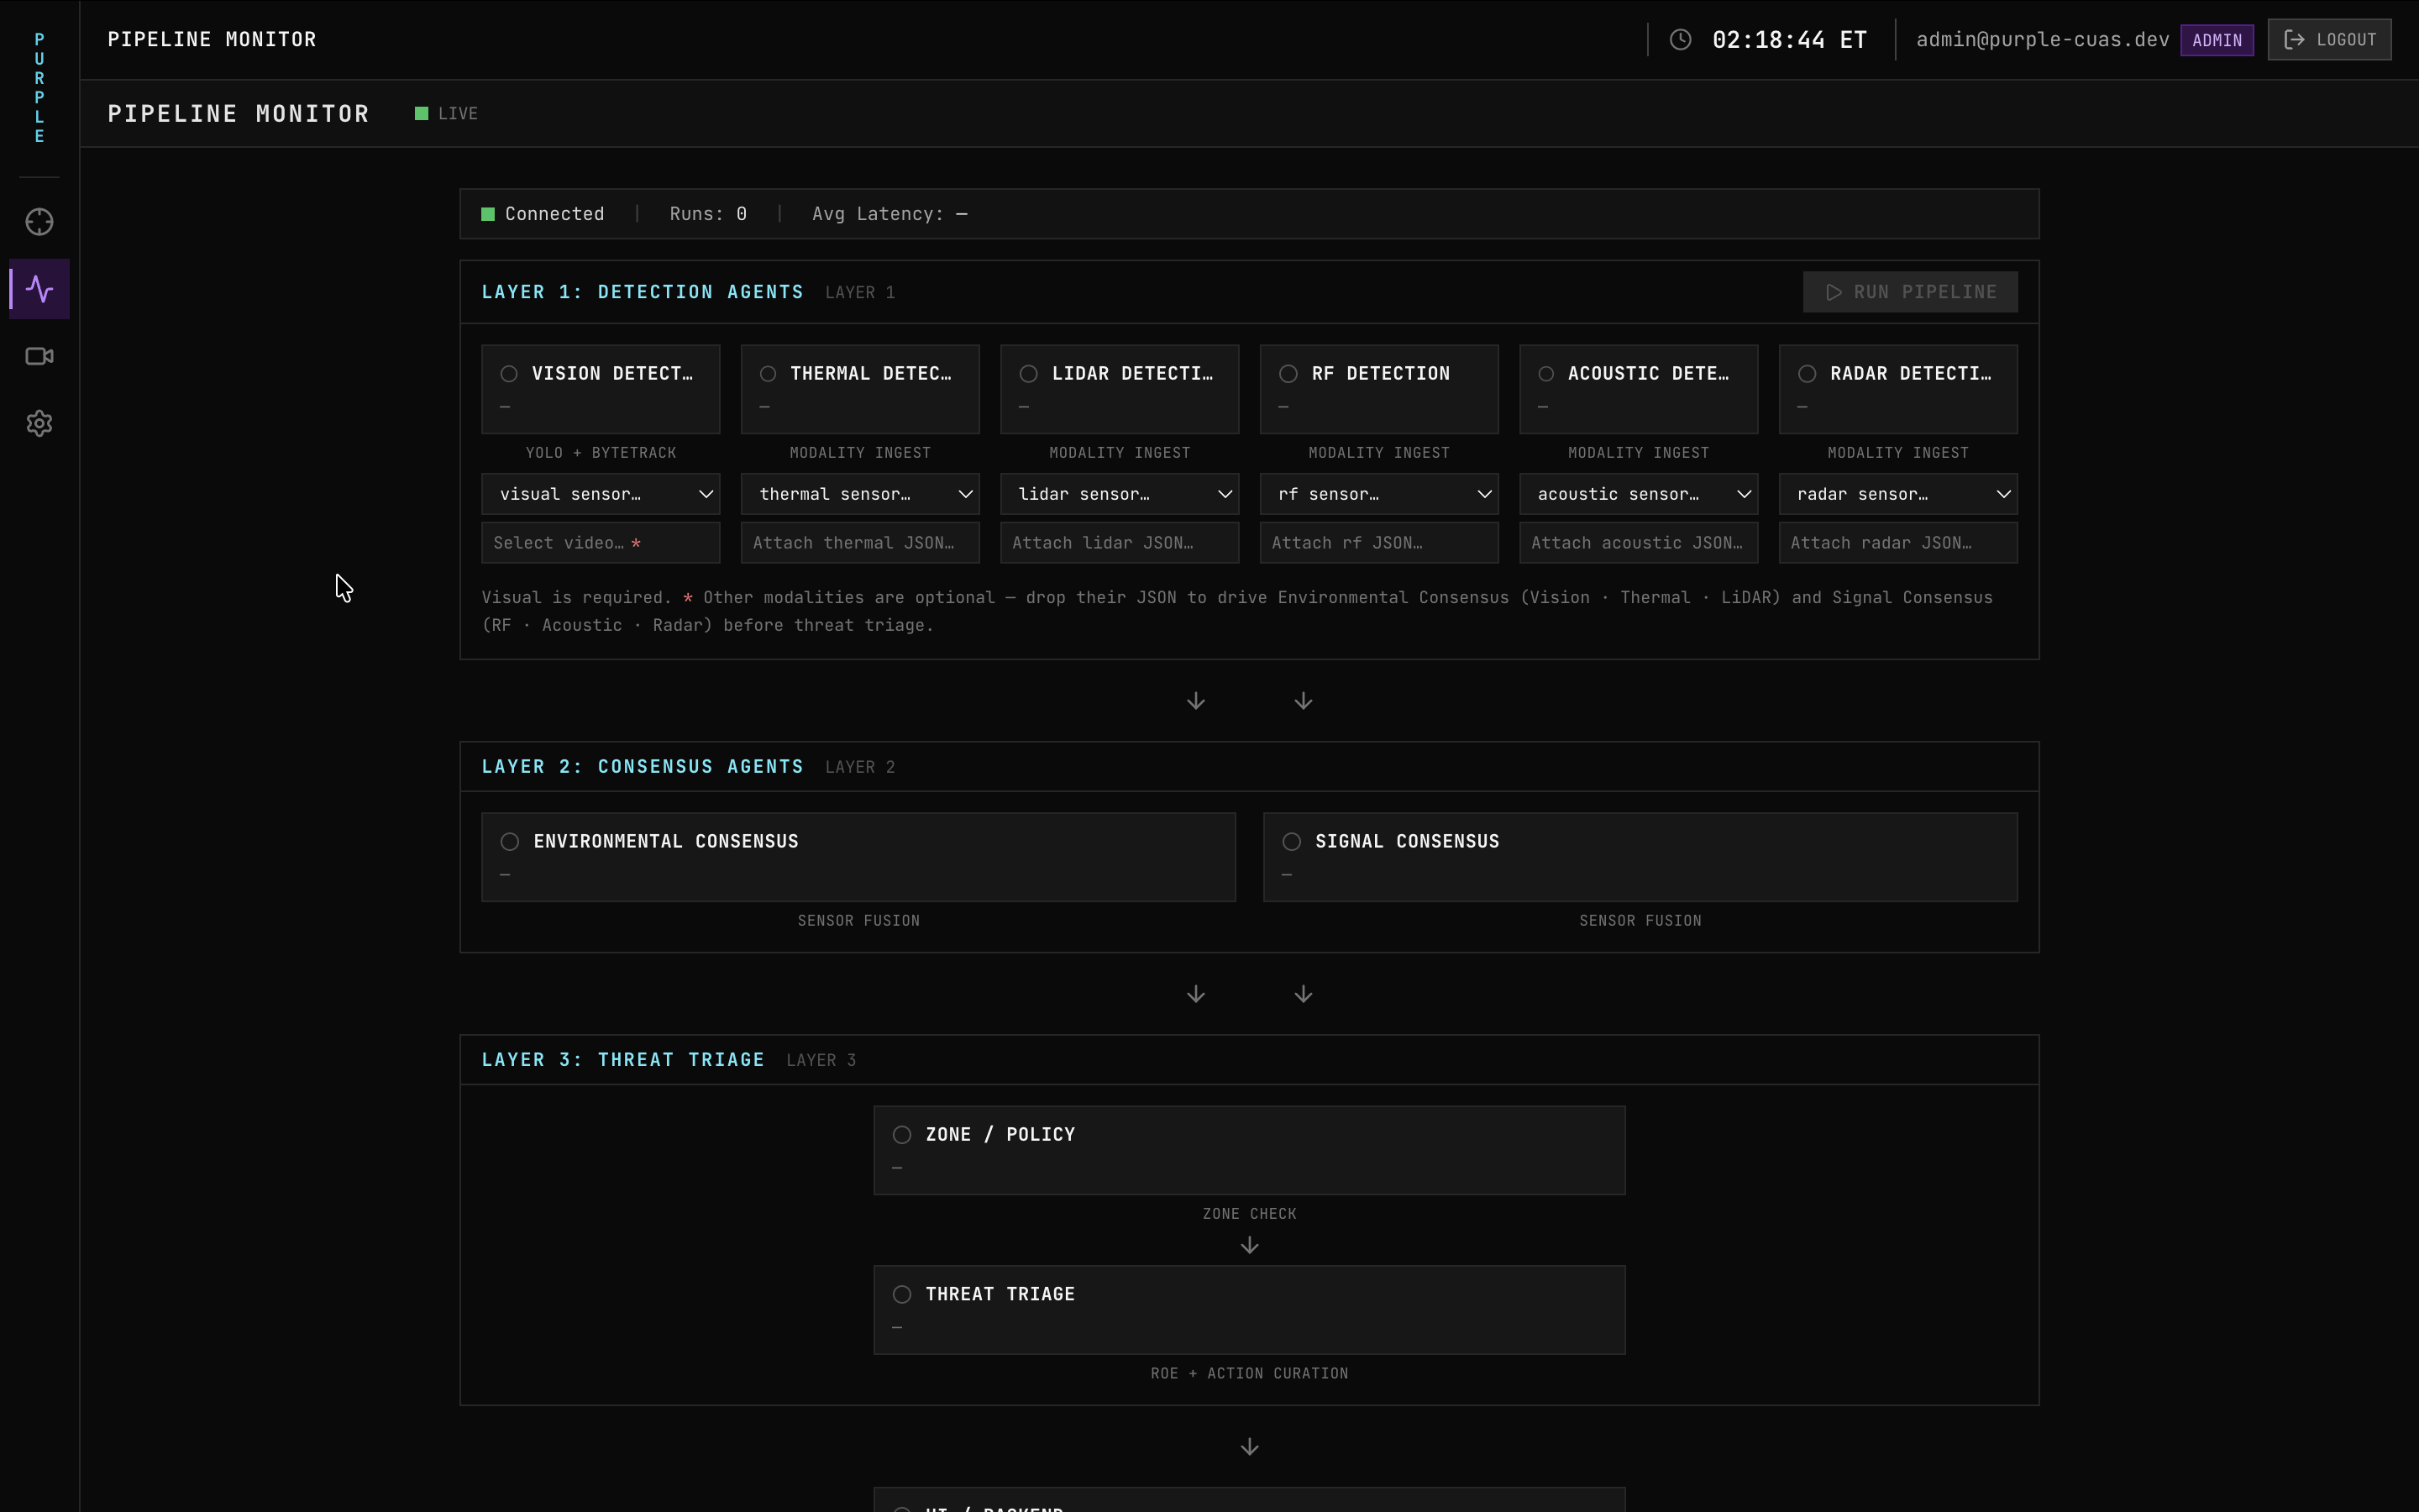Select the Threat Triage card
Viewport: 2419px width, 1512px height.
1250,1310
